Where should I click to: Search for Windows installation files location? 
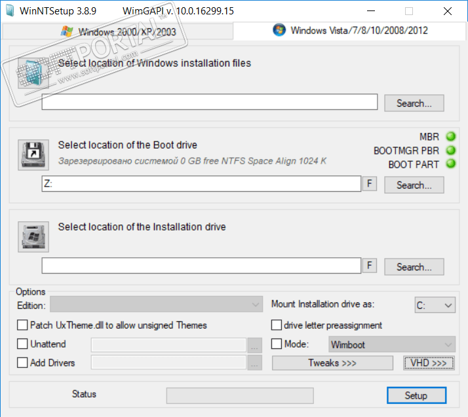(414, 103)
